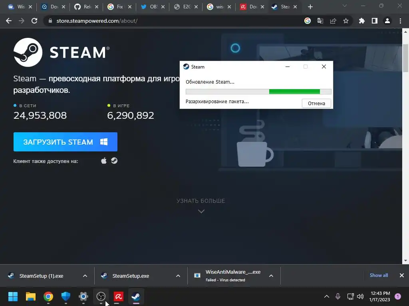Click the 6,290,892 in-game count

coord(131,115)
